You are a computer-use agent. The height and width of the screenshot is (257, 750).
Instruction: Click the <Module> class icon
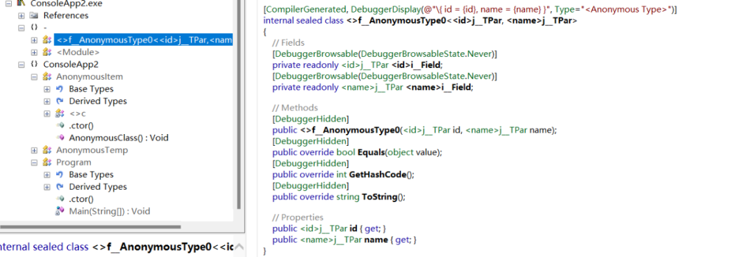[x=47, y=52]
